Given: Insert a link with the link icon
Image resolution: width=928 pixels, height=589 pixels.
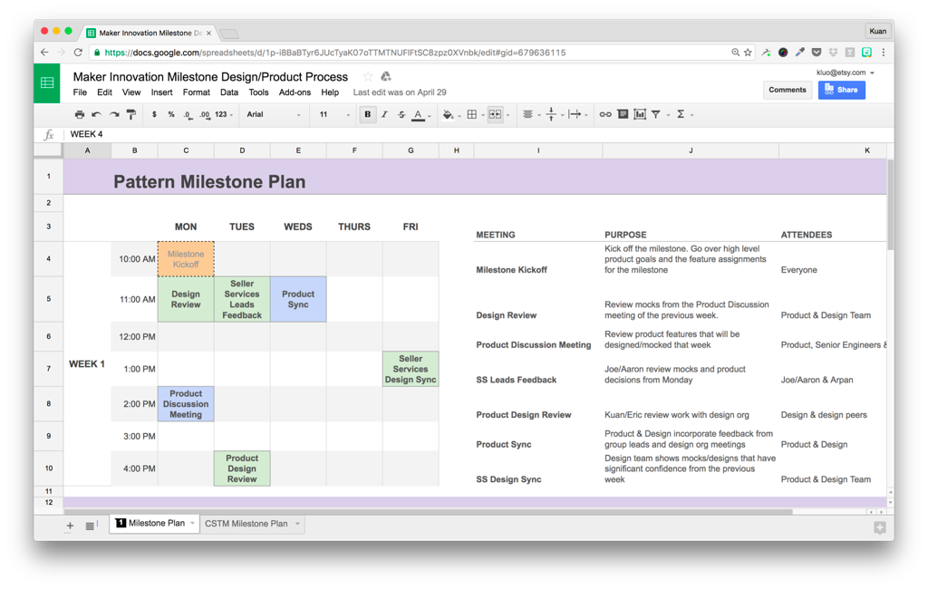Looking at the screenshot, I should pos(604,114).
